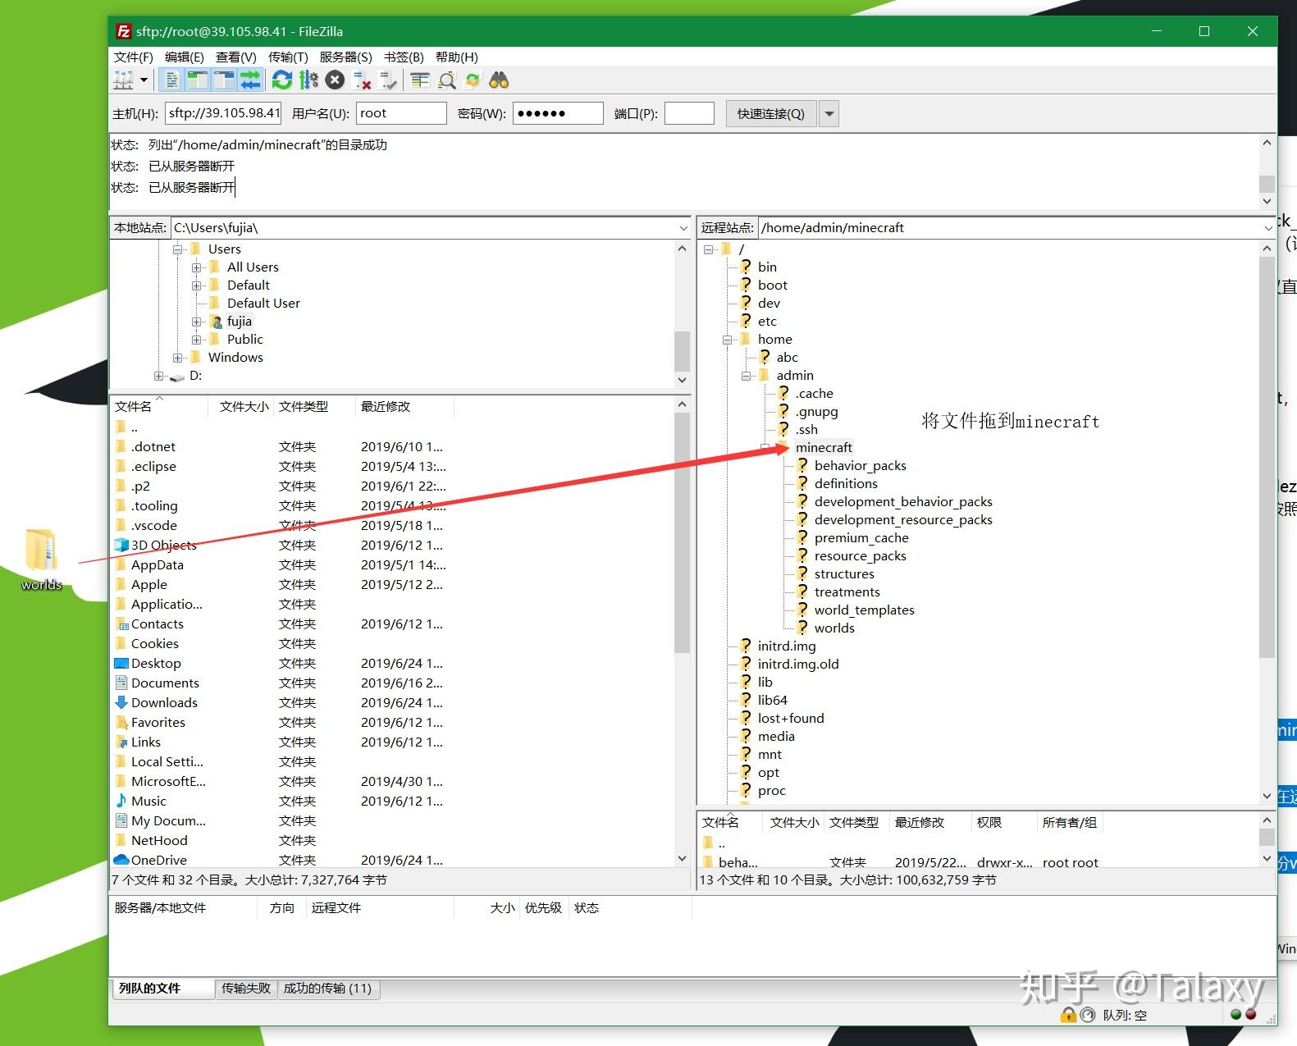The height and width of the screenshot is (1046, 1297).
Task: Expand the D: drive node
Action: 158,376
